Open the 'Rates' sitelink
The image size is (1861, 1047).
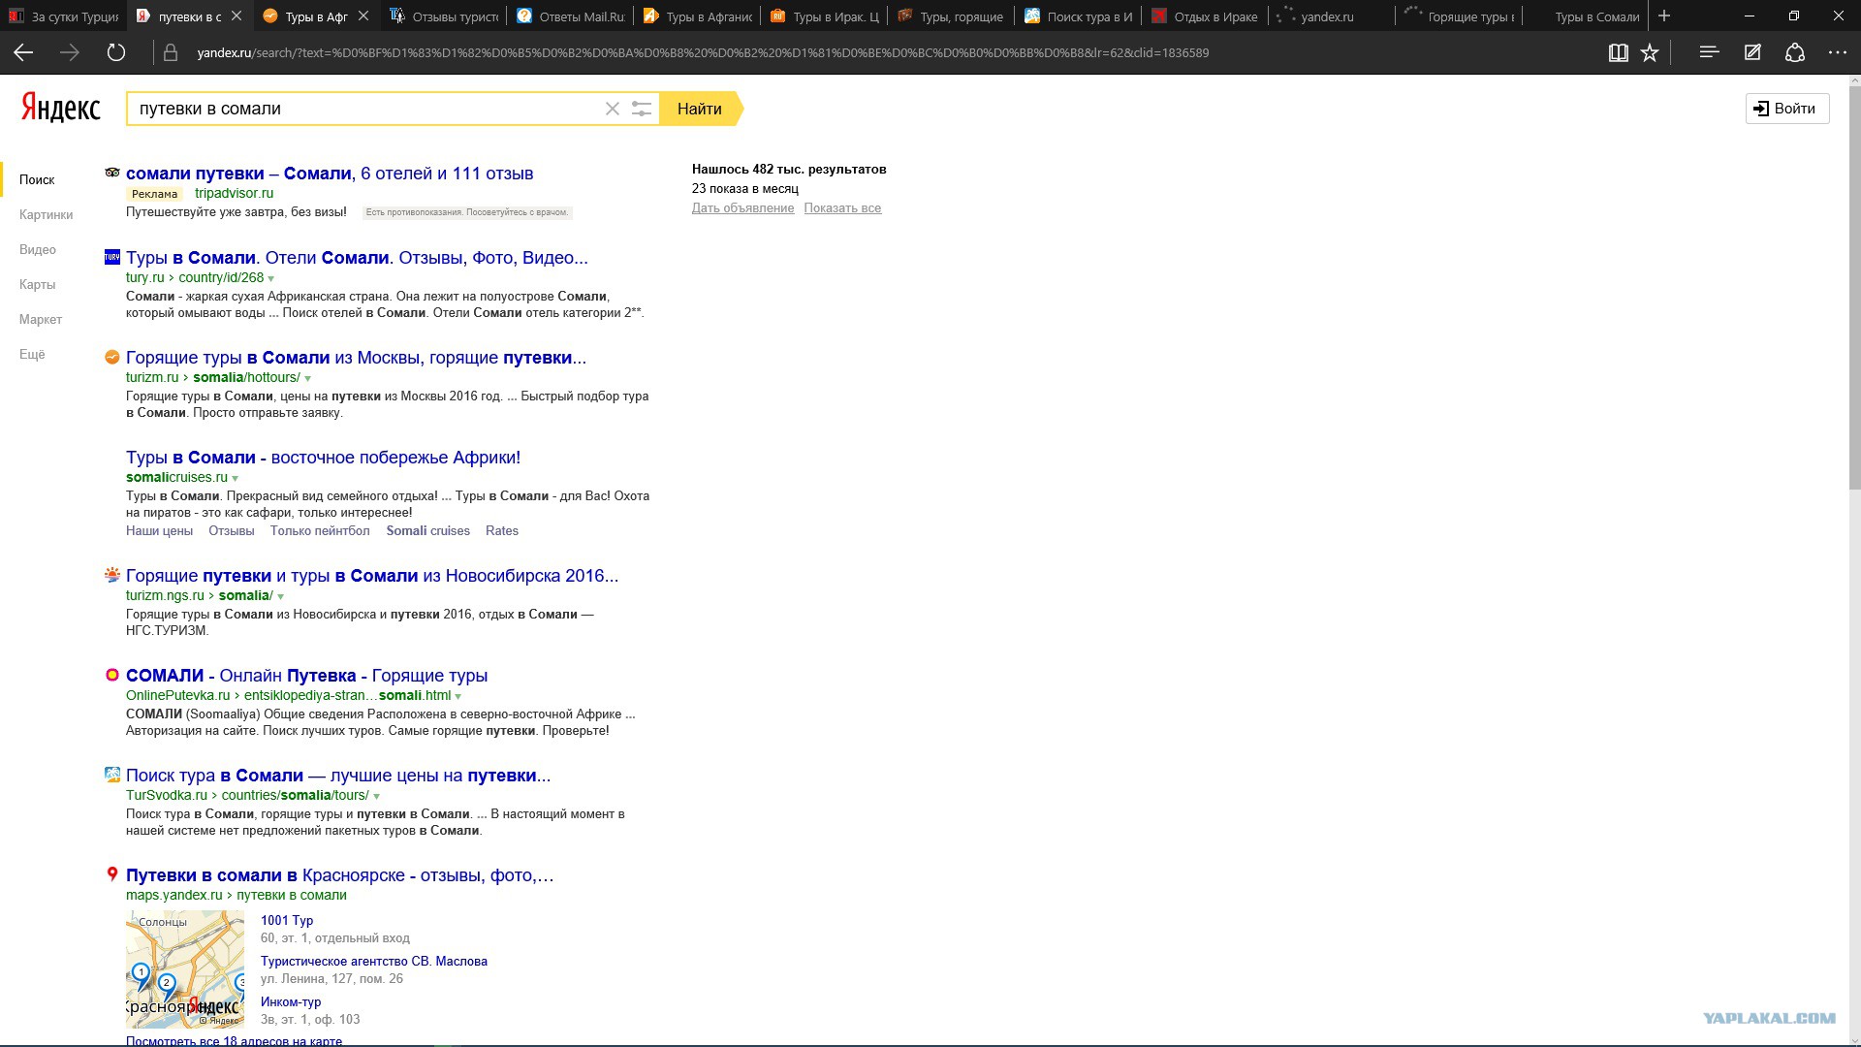[x=502, y=531]
